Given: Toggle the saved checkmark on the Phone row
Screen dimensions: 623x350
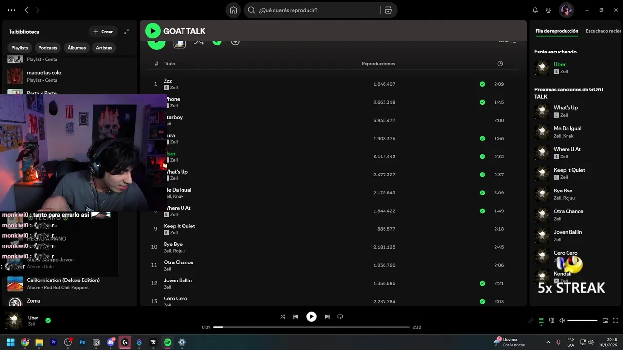Looking at the screenshot, I should click(482, 102).
